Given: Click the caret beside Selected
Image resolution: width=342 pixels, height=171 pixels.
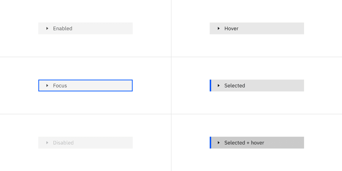Looking at the screenshot, I should point(218,85).
